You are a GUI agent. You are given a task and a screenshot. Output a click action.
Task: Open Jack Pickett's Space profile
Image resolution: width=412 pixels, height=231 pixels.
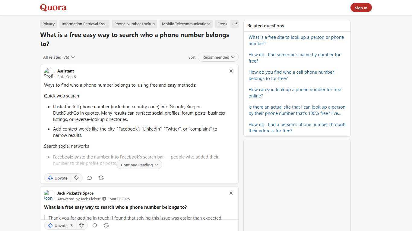coord(75,193)
